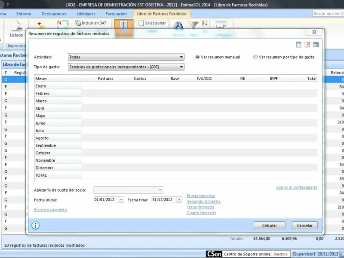Screen dimensions: 344x258
Task: Click the Diciembre row label
Action: pos(45,168)
